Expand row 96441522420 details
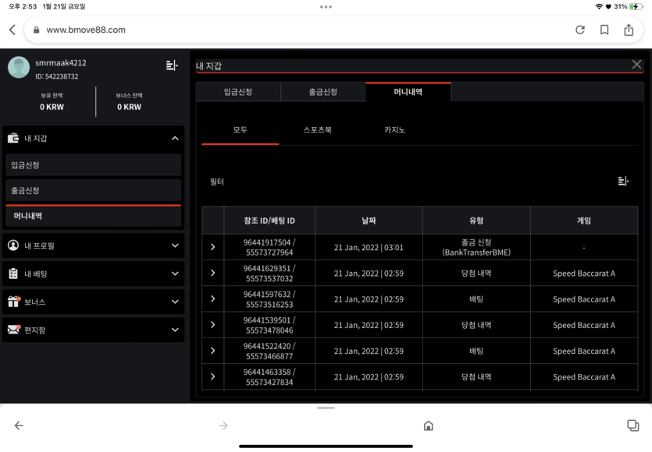The width and height of the screenshot is (652, 452). coord(213,351)
